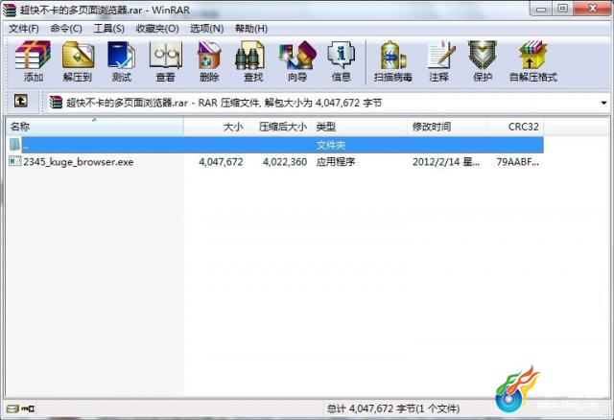Click the 删除 (Delete) toolbar icon
This screenshot has height=420, width=614.
click(209, 61)
